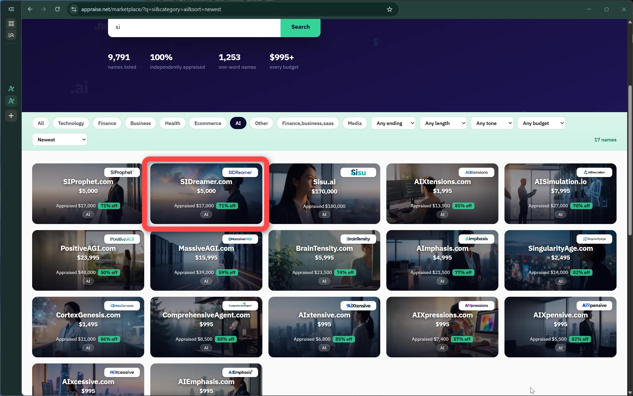Reload the appraise.net page
The image size is (633, 396).
pyautogui.click(x=57, y=9)
